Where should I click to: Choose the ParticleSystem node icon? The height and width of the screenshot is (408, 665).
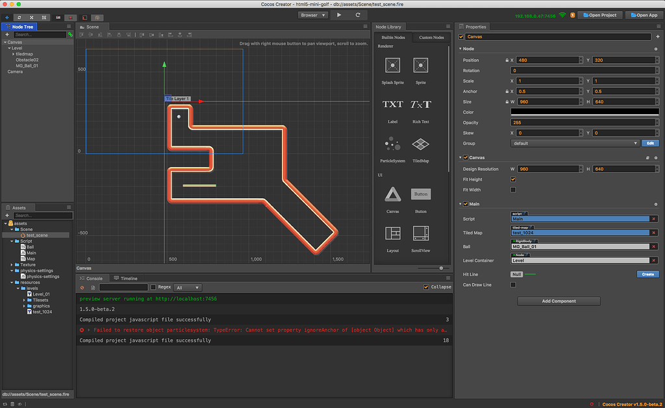coord(393,144)
